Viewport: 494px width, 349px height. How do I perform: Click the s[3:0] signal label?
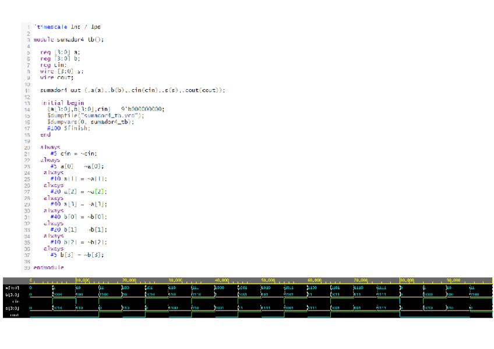pos(12,308)
